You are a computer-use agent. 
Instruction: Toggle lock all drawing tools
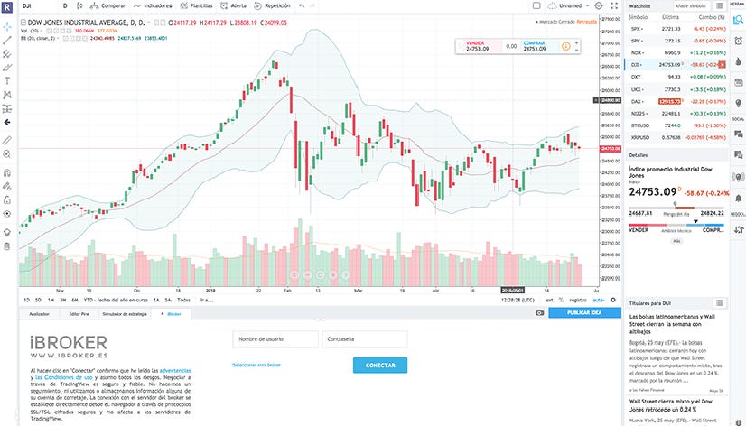pyautogui.click(x=7, y=200)
